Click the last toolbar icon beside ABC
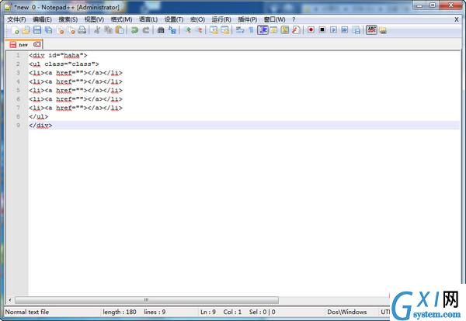Image resolution: width=466 pixels, height=321 pixels. 383,30
